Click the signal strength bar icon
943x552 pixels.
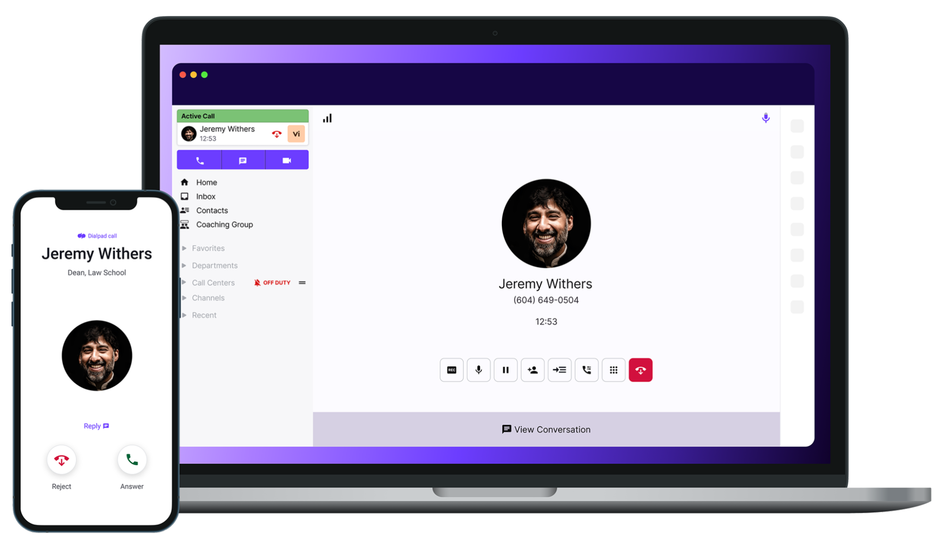(327, 118)
